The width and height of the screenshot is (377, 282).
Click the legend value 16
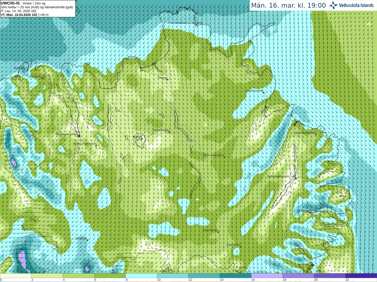click(253, 280)
